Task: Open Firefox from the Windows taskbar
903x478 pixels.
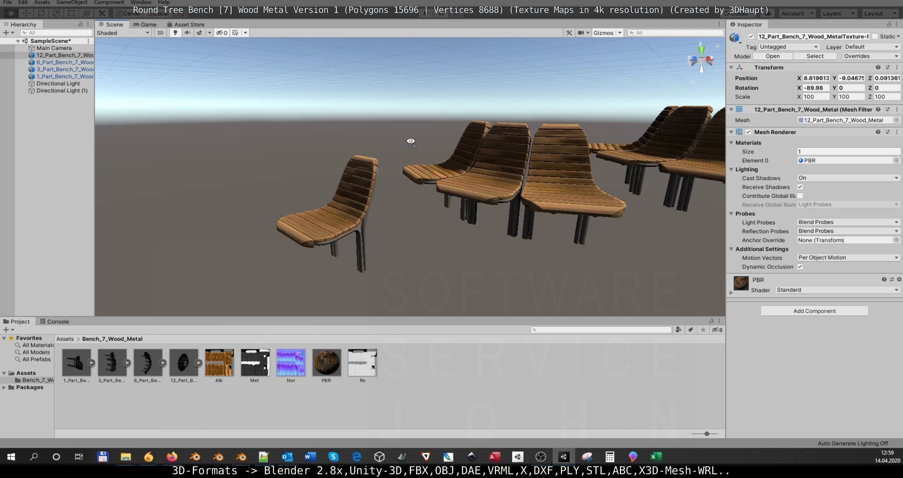Action: coord(172,457)
